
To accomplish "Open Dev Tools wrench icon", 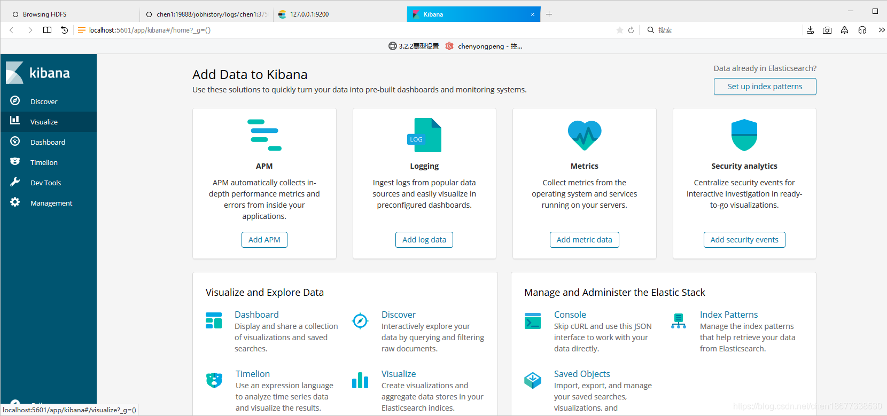I will pyautogui.click(x=15, y=182).
